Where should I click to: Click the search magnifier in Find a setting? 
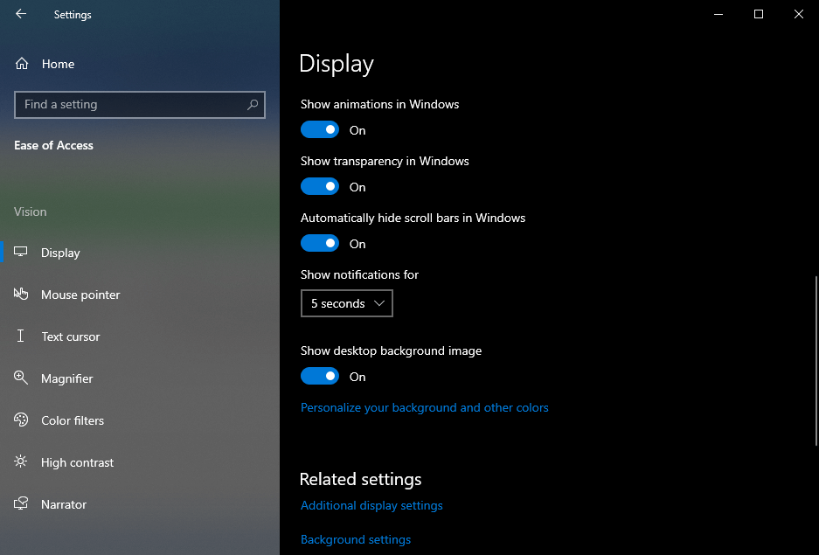(x=253, y=104)
